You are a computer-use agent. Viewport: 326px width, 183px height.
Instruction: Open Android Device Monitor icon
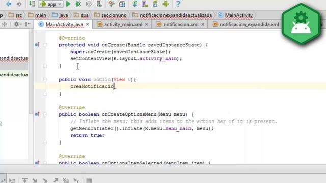[x=166, y=4]
